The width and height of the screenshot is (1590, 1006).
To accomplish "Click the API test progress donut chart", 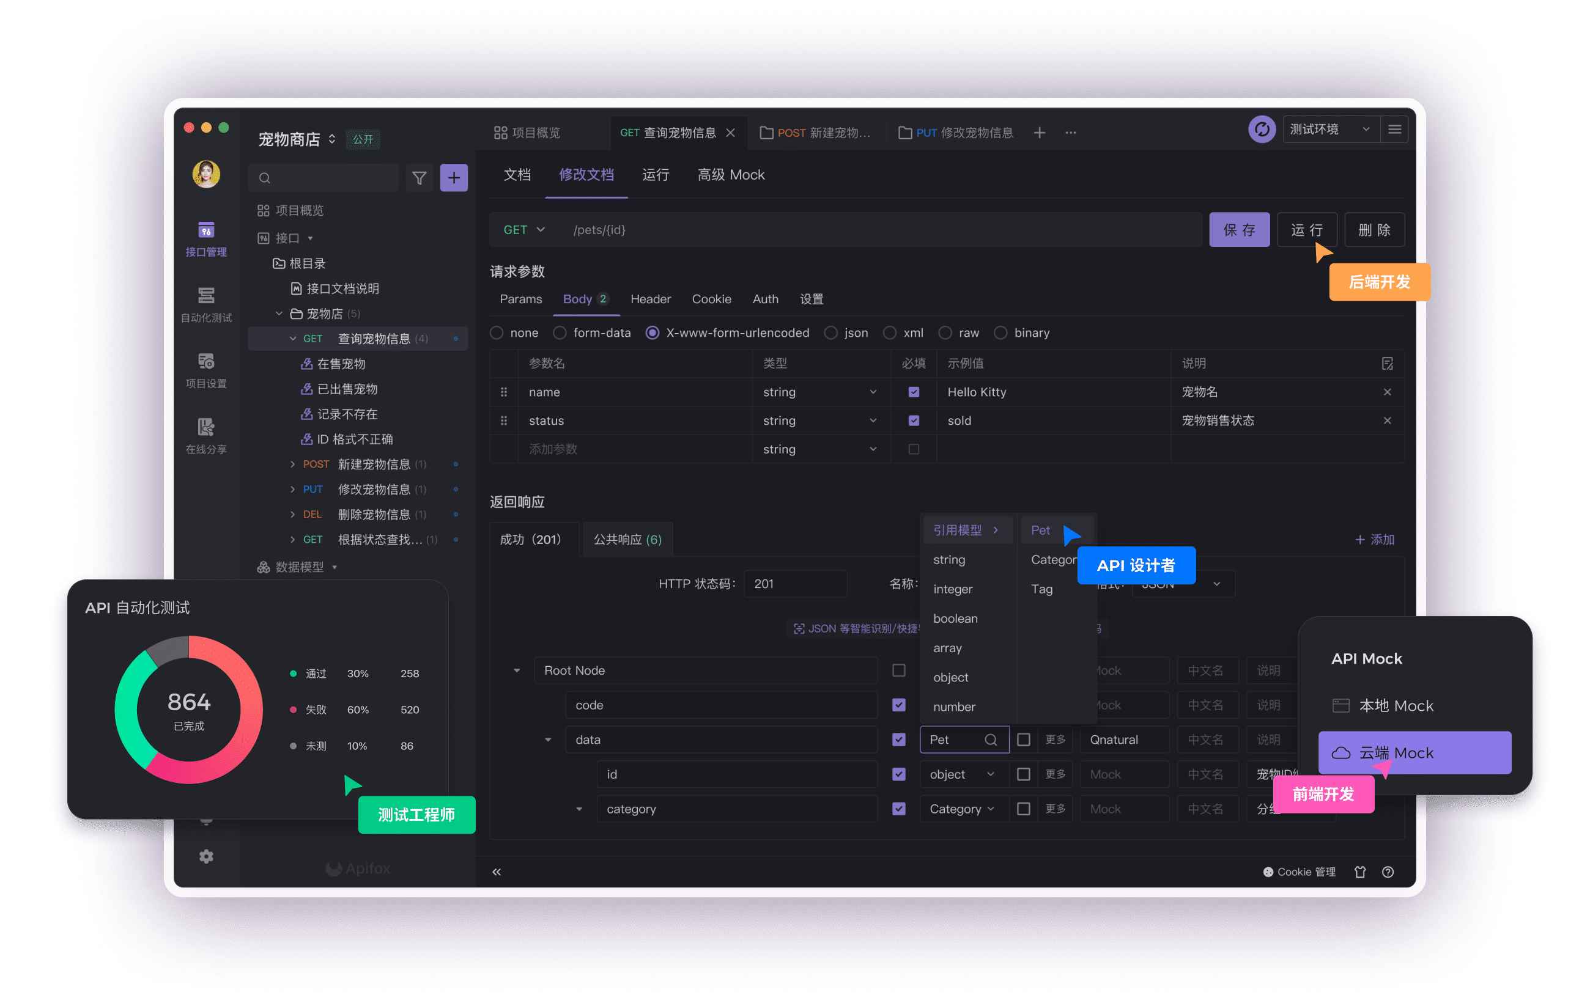I will (x=188, y=710).
